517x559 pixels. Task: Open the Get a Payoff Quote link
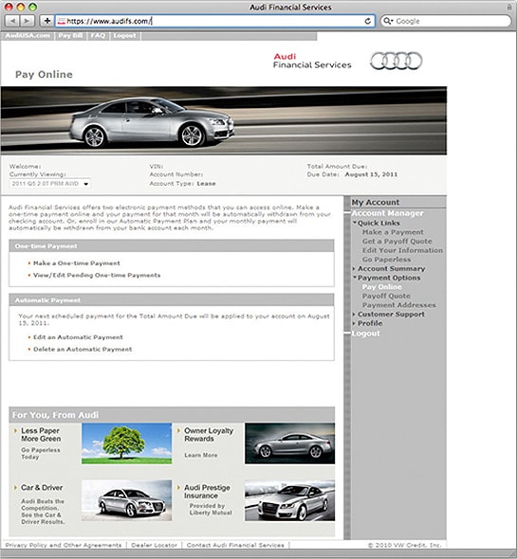[x=397, y=242]
